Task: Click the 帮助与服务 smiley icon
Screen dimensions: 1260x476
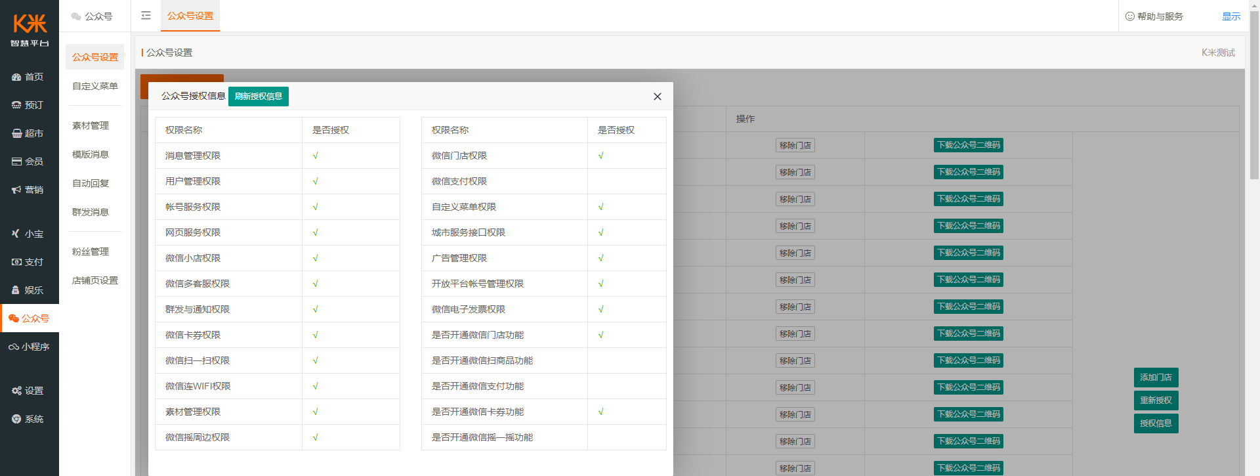Action: [x=1129, y=16]
